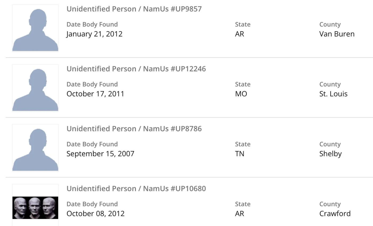Click the placeholder silhouette for case UP8786
This screenshot has width=373, height=226.
click(x=35, y=148)
